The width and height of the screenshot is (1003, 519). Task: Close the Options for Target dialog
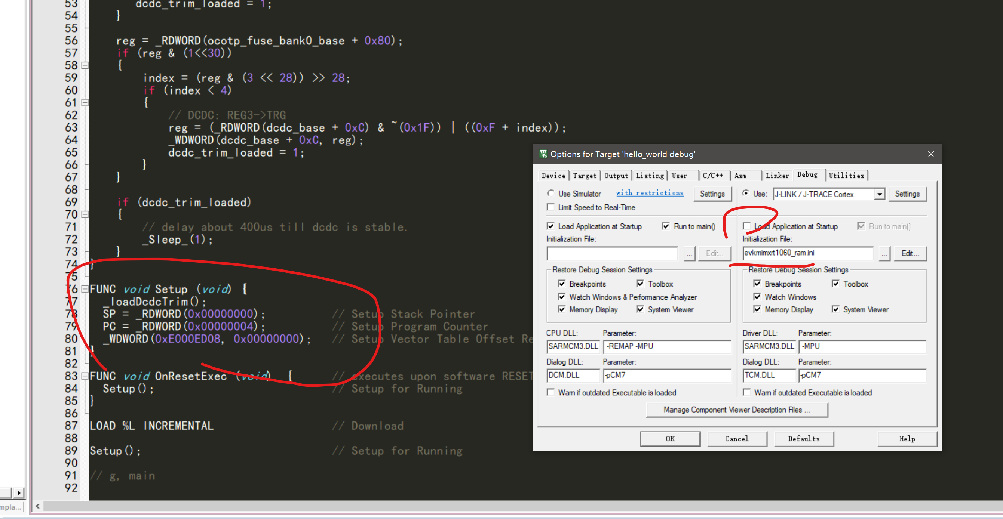pos(930,154)
